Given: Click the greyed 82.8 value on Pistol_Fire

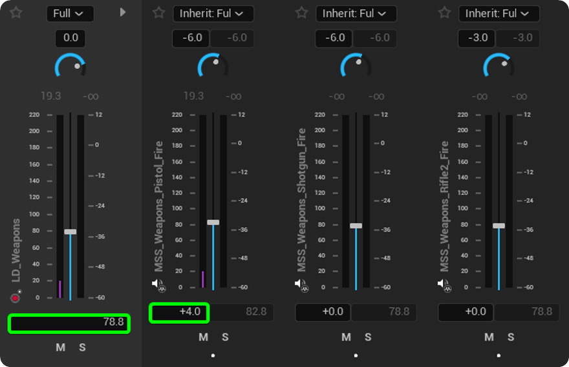Looking at the screenshot, I should (x=241, y=312).
